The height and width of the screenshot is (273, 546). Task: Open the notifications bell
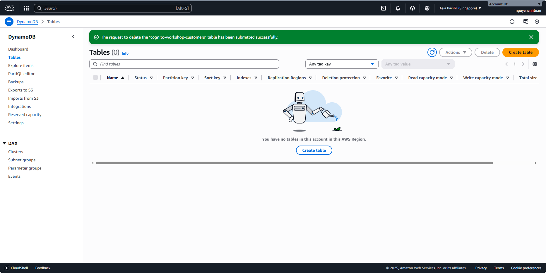[398, 8]
